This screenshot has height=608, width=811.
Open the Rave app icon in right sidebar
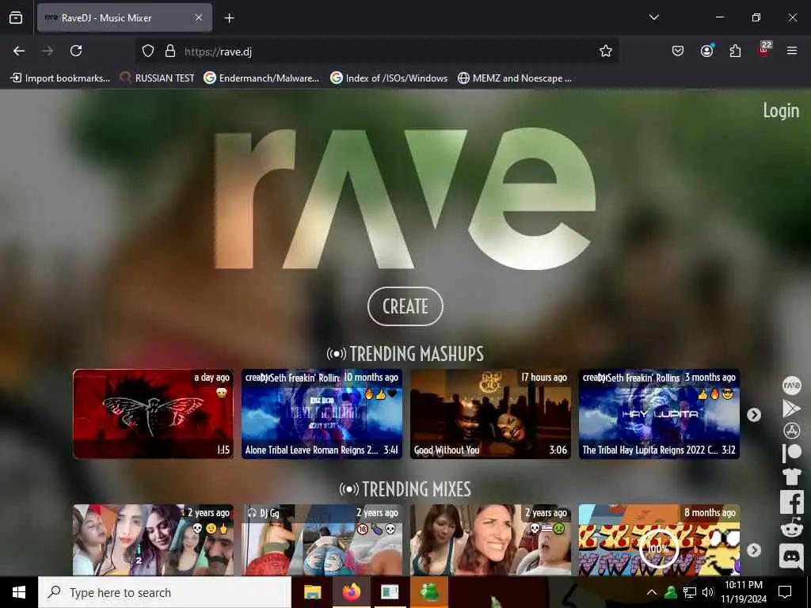tap(791, 386)
